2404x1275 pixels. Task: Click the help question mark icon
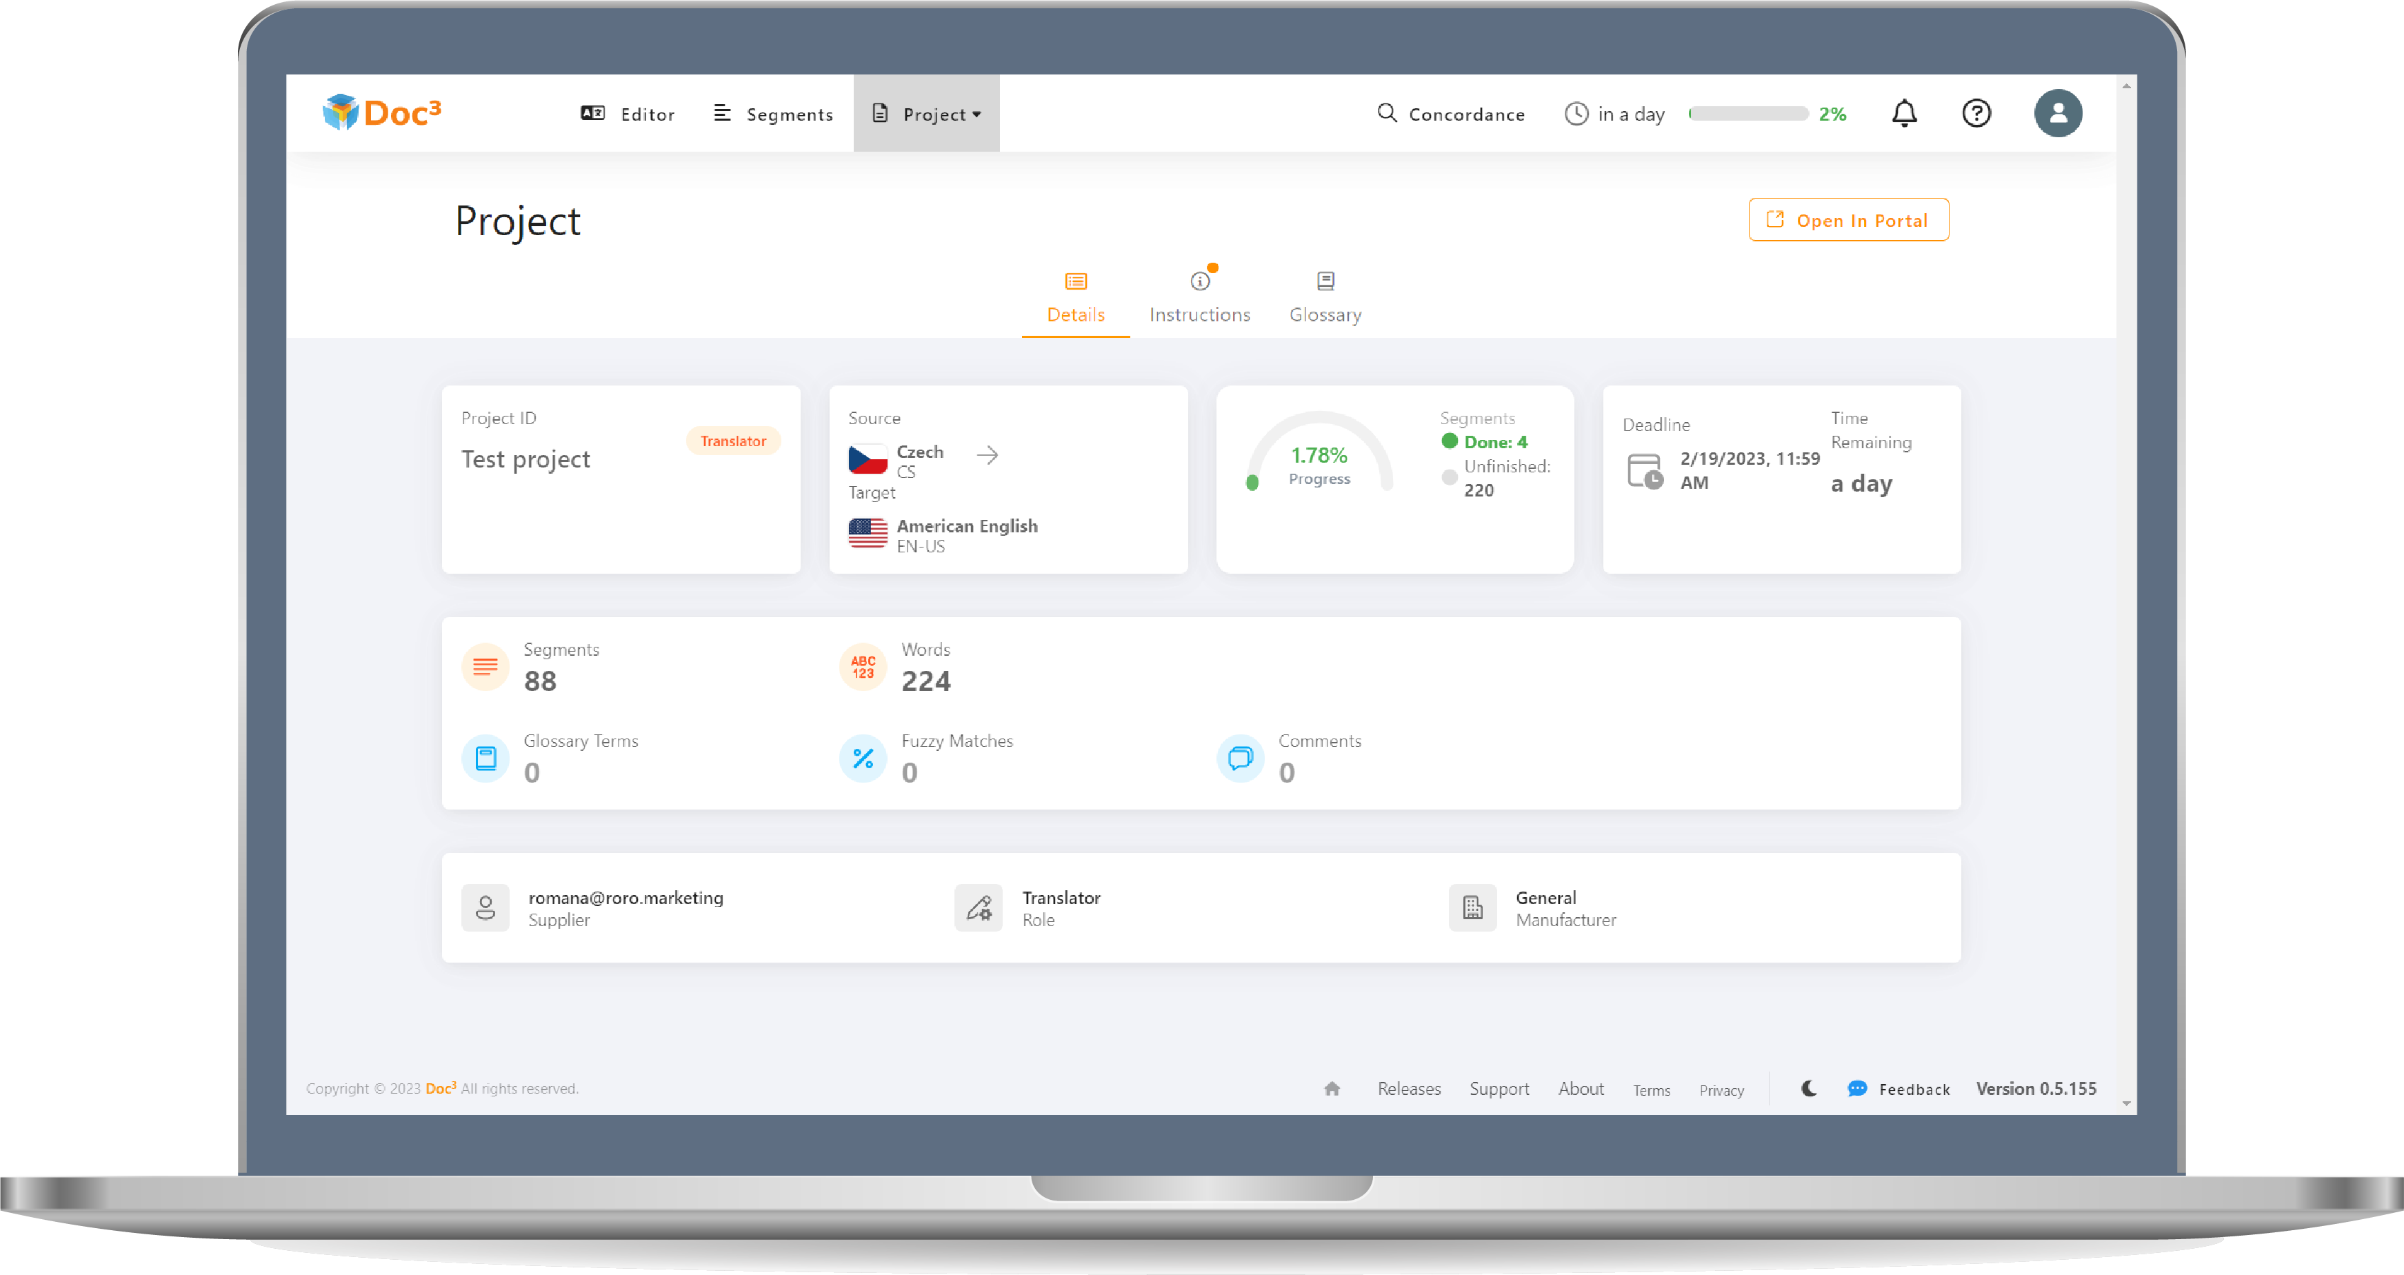[x=1976, y=113]
